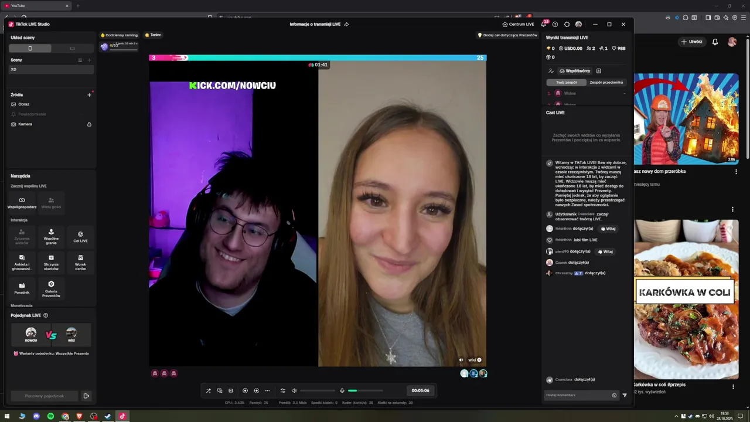Click Dodaj cel dotyczący Prezentów
This screenshot has height=422, width=750.
pyautogui.click(x=508, y=35)
